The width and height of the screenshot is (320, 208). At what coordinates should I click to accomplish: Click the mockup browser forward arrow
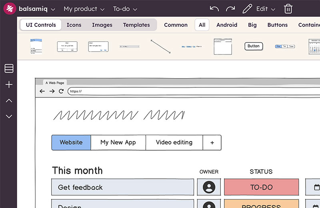click(x=52, y=91)
